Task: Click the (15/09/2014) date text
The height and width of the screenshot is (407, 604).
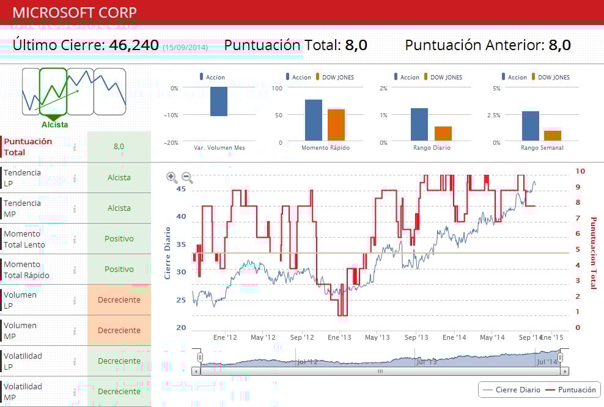Action: click(185, 48)
